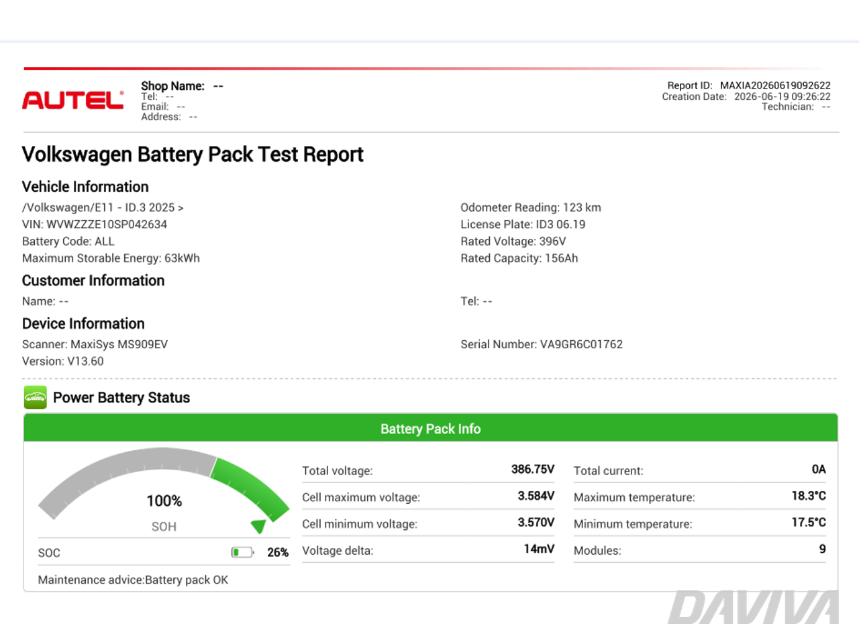This screenshot has width=859, height=644.
Task: Click the Maximum temperature label
Action: pyautogui.click(x=634, y=497)
